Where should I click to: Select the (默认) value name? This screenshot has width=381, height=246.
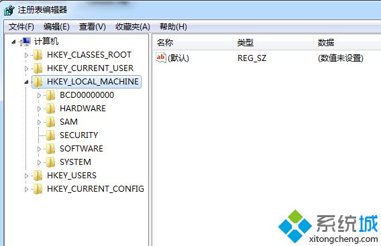(178, 58)
